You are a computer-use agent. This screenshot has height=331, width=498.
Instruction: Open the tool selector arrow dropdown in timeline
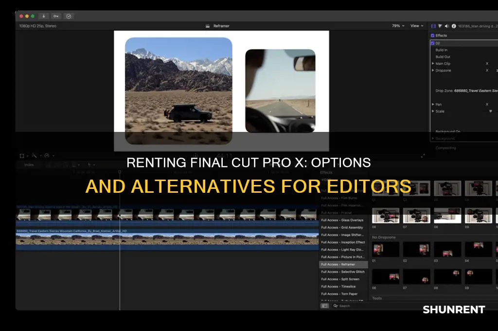pyautogui.click(x=91, y=165)
